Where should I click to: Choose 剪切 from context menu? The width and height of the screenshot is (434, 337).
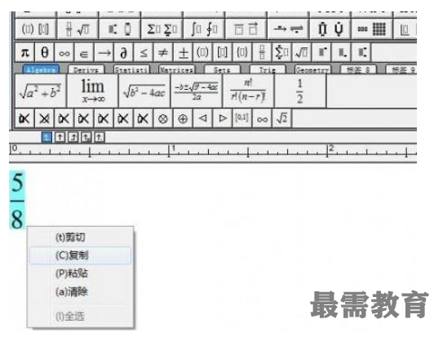pyautogui.click(x=80, y=237)
